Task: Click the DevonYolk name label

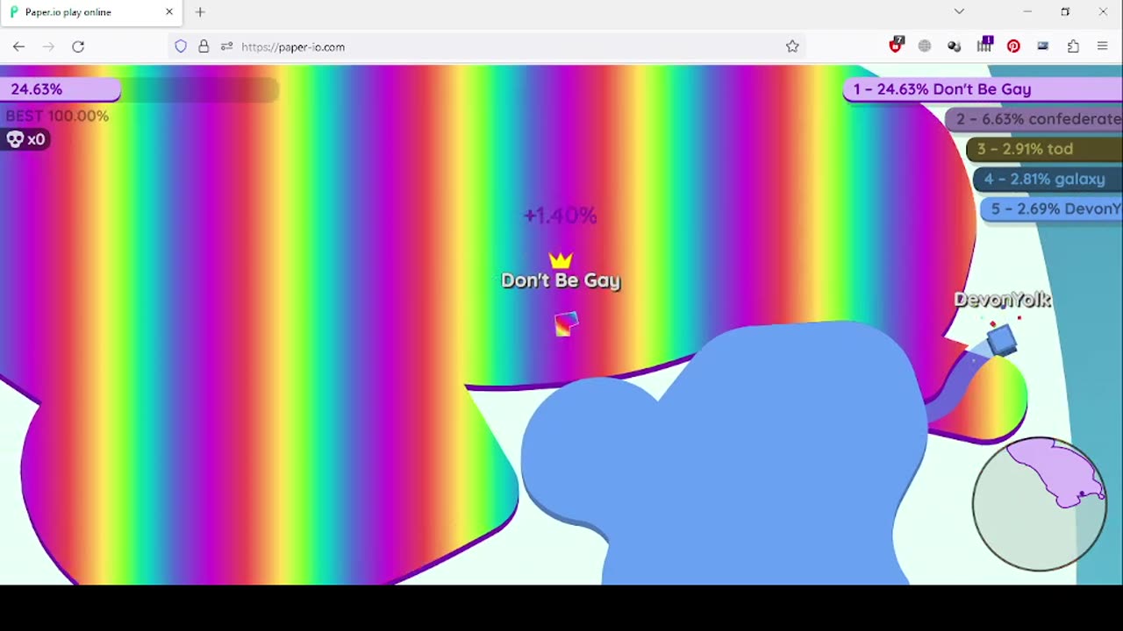Action: coord(1003,300)
